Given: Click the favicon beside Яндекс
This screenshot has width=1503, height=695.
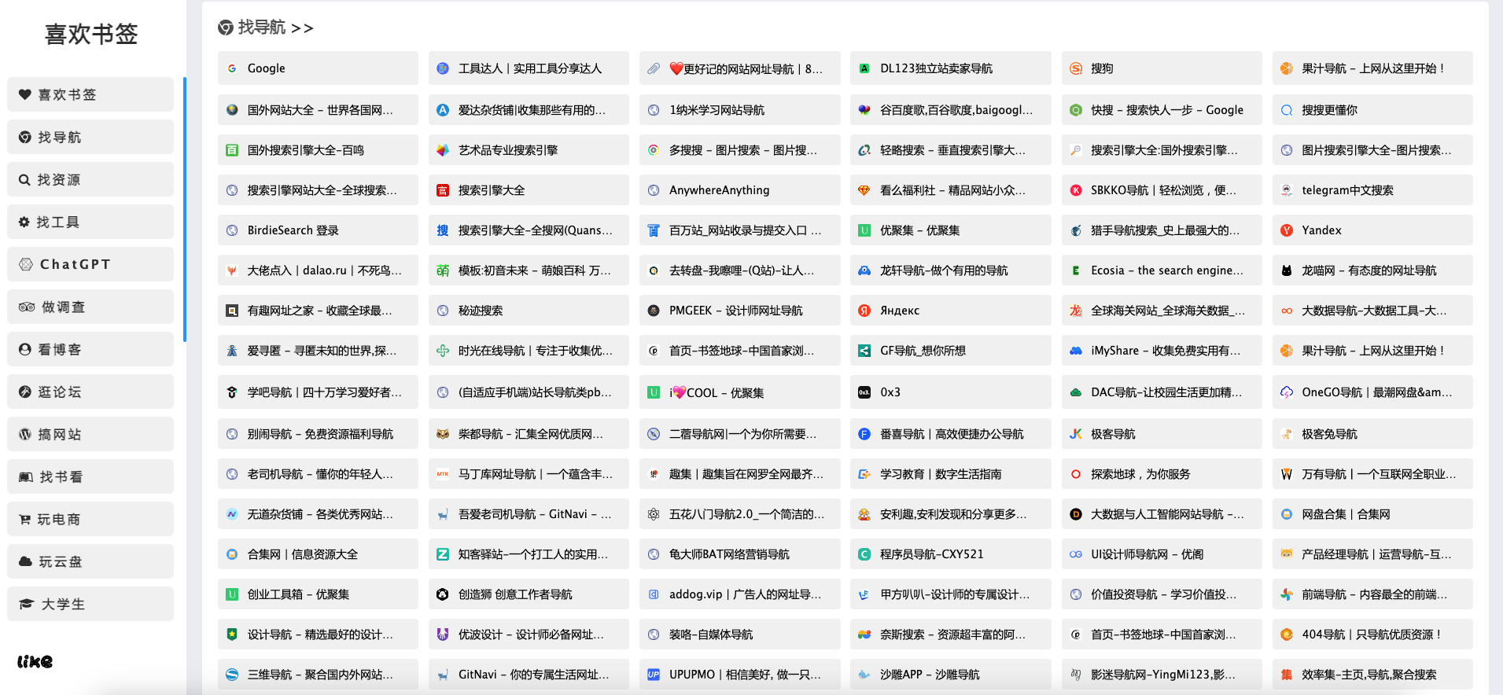Looking at the screenshot, I should pos(864,311).
